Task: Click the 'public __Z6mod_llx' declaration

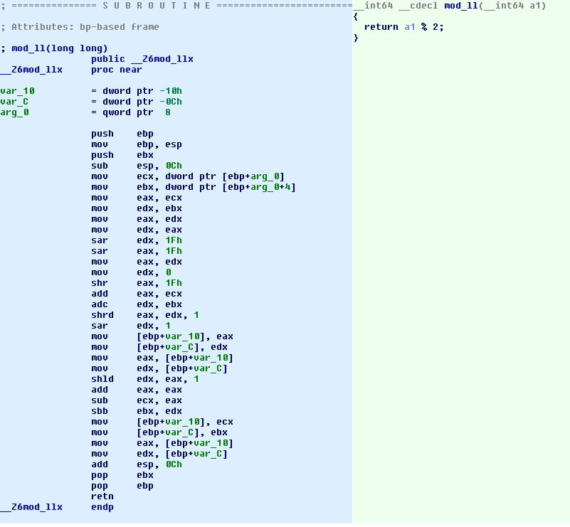Action: [142, 59]
